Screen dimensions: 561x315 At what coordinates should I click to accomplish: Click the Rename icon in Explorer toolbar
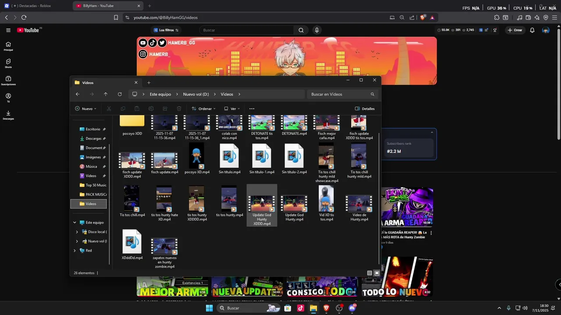coord(151,108)
